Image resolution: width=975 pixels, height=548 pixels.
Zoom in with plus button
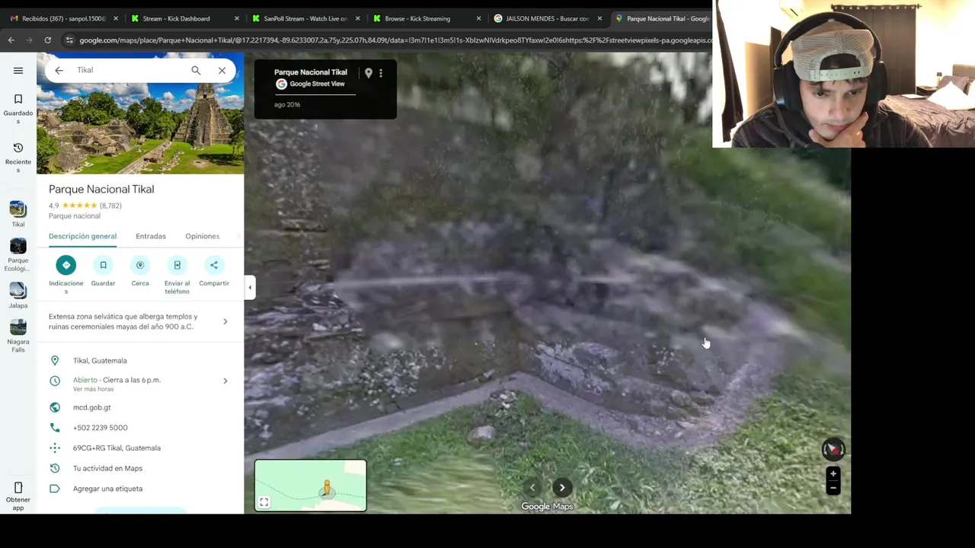[x=833, y=473]
